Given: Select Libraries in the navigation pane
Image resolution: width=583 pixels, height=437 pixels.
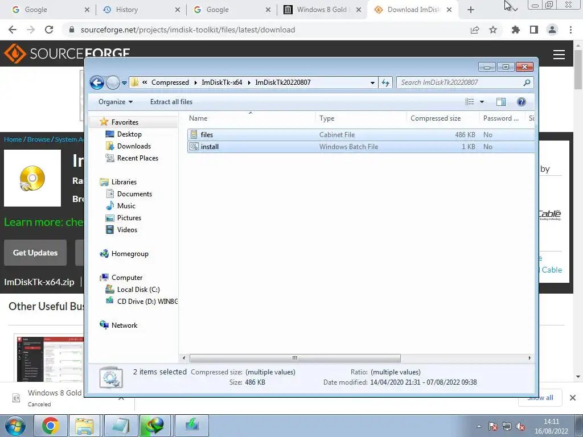Looking at the screenshot, I should (x=124, y=182).
